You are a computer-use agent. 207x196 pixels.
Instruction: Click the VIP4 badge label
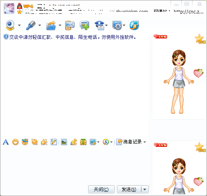coord(28,6)
